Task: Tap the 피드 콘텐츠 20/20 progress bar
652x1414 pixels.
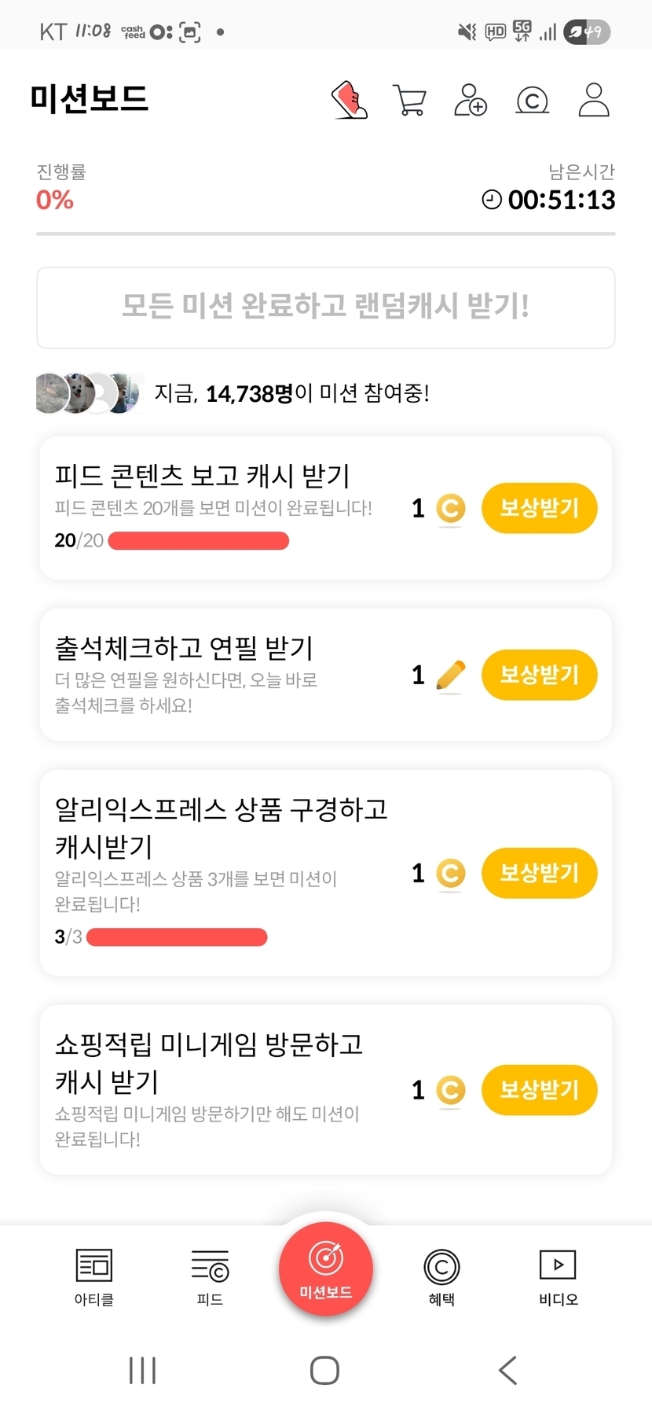Action: tap(198, 541)
